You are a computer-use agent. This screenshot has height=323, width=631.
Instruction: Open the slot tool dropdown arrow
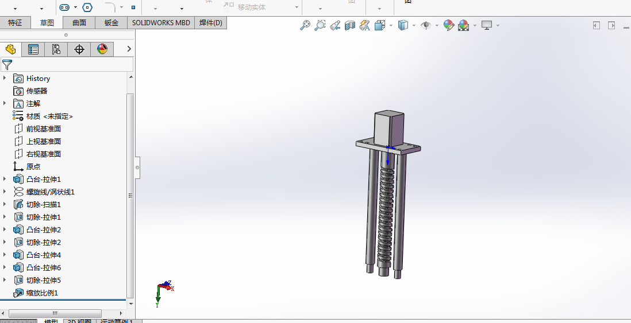click(75, 7)
